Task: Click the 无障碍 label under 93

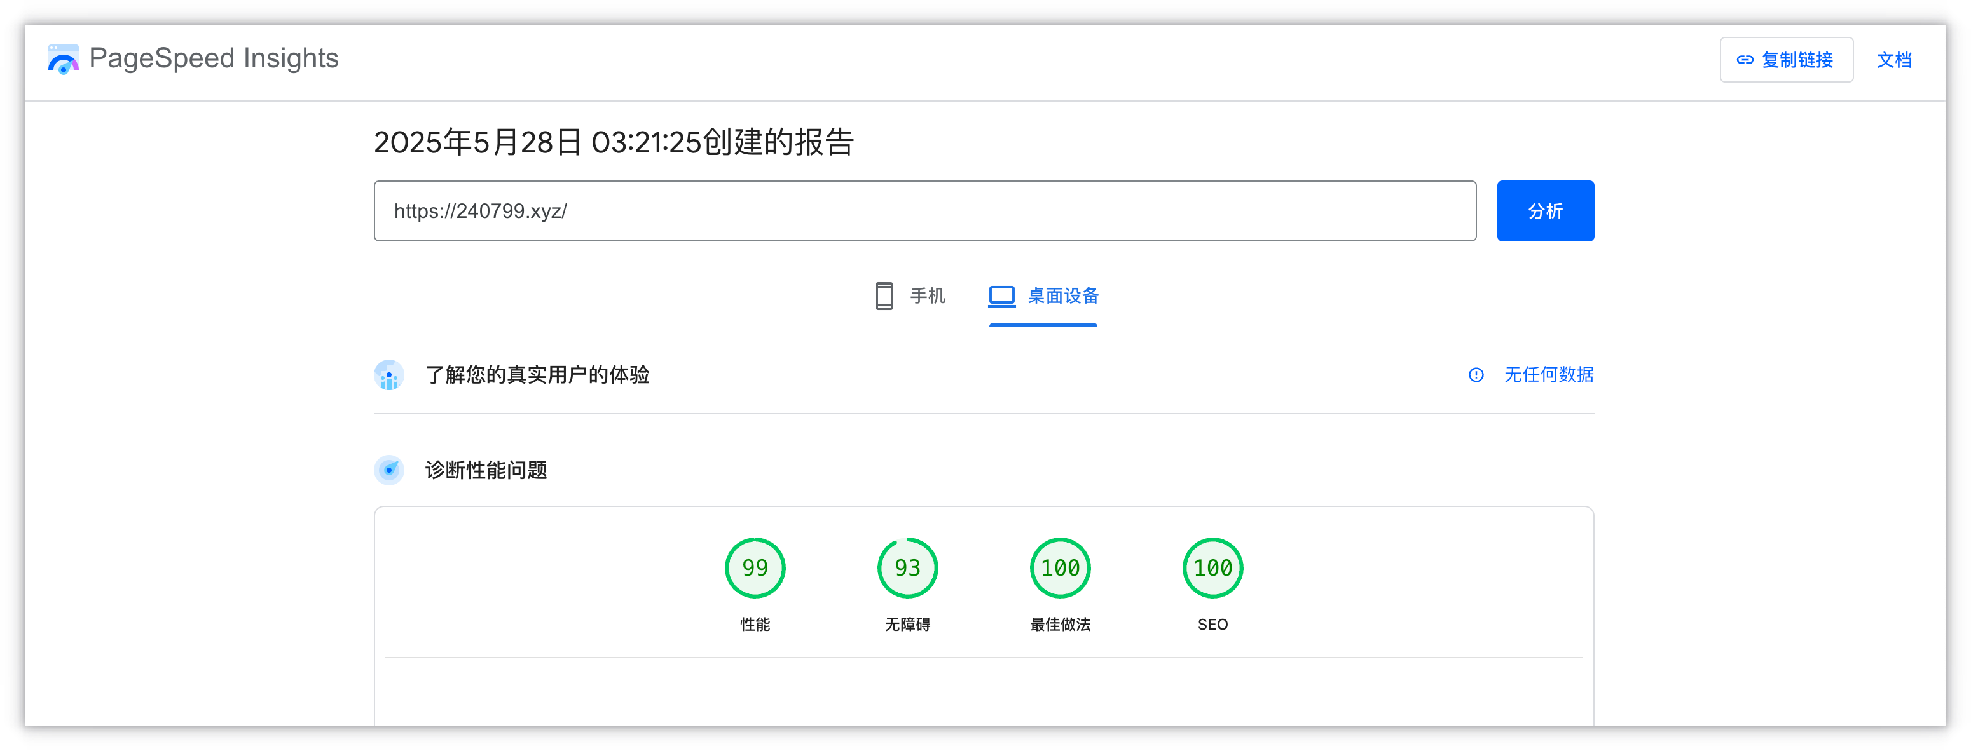Action: (907, 625)
